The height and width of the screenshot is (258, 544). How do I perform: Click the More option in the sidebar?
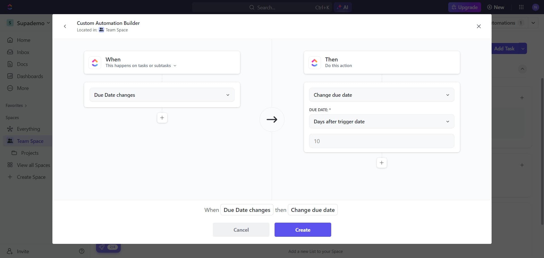(23, 88)
